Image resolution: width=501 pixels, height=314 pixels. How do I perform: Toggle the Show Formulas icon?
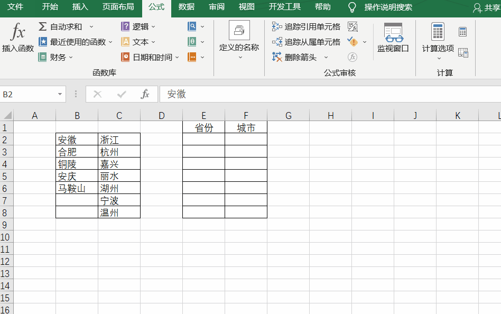pyautogui.click(x=352, y=26)
